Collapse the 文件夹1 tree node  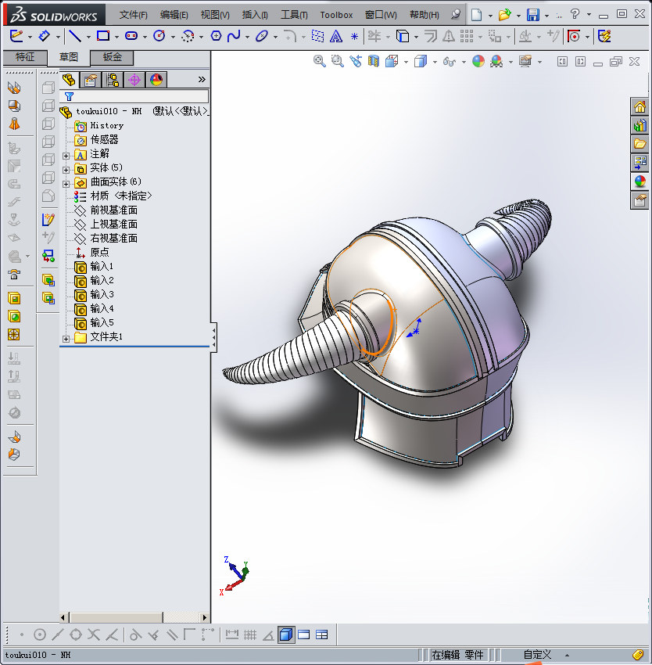coord(66,337)
